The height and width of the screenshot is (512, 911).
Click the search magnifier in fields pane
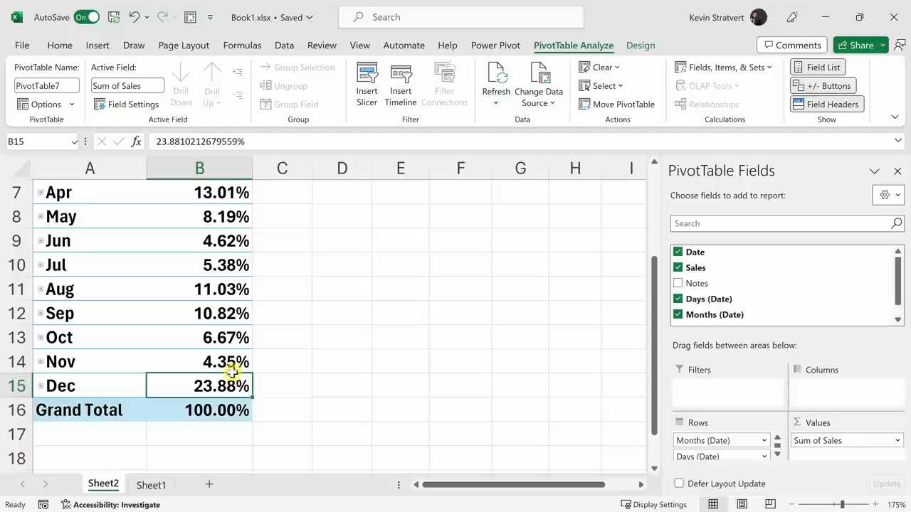click(896, 223)
